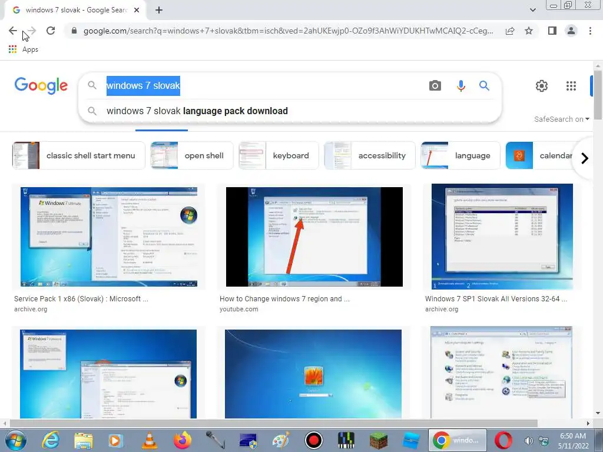
Task: Filter by 'language' chip
Action: [x=460, y=155]
